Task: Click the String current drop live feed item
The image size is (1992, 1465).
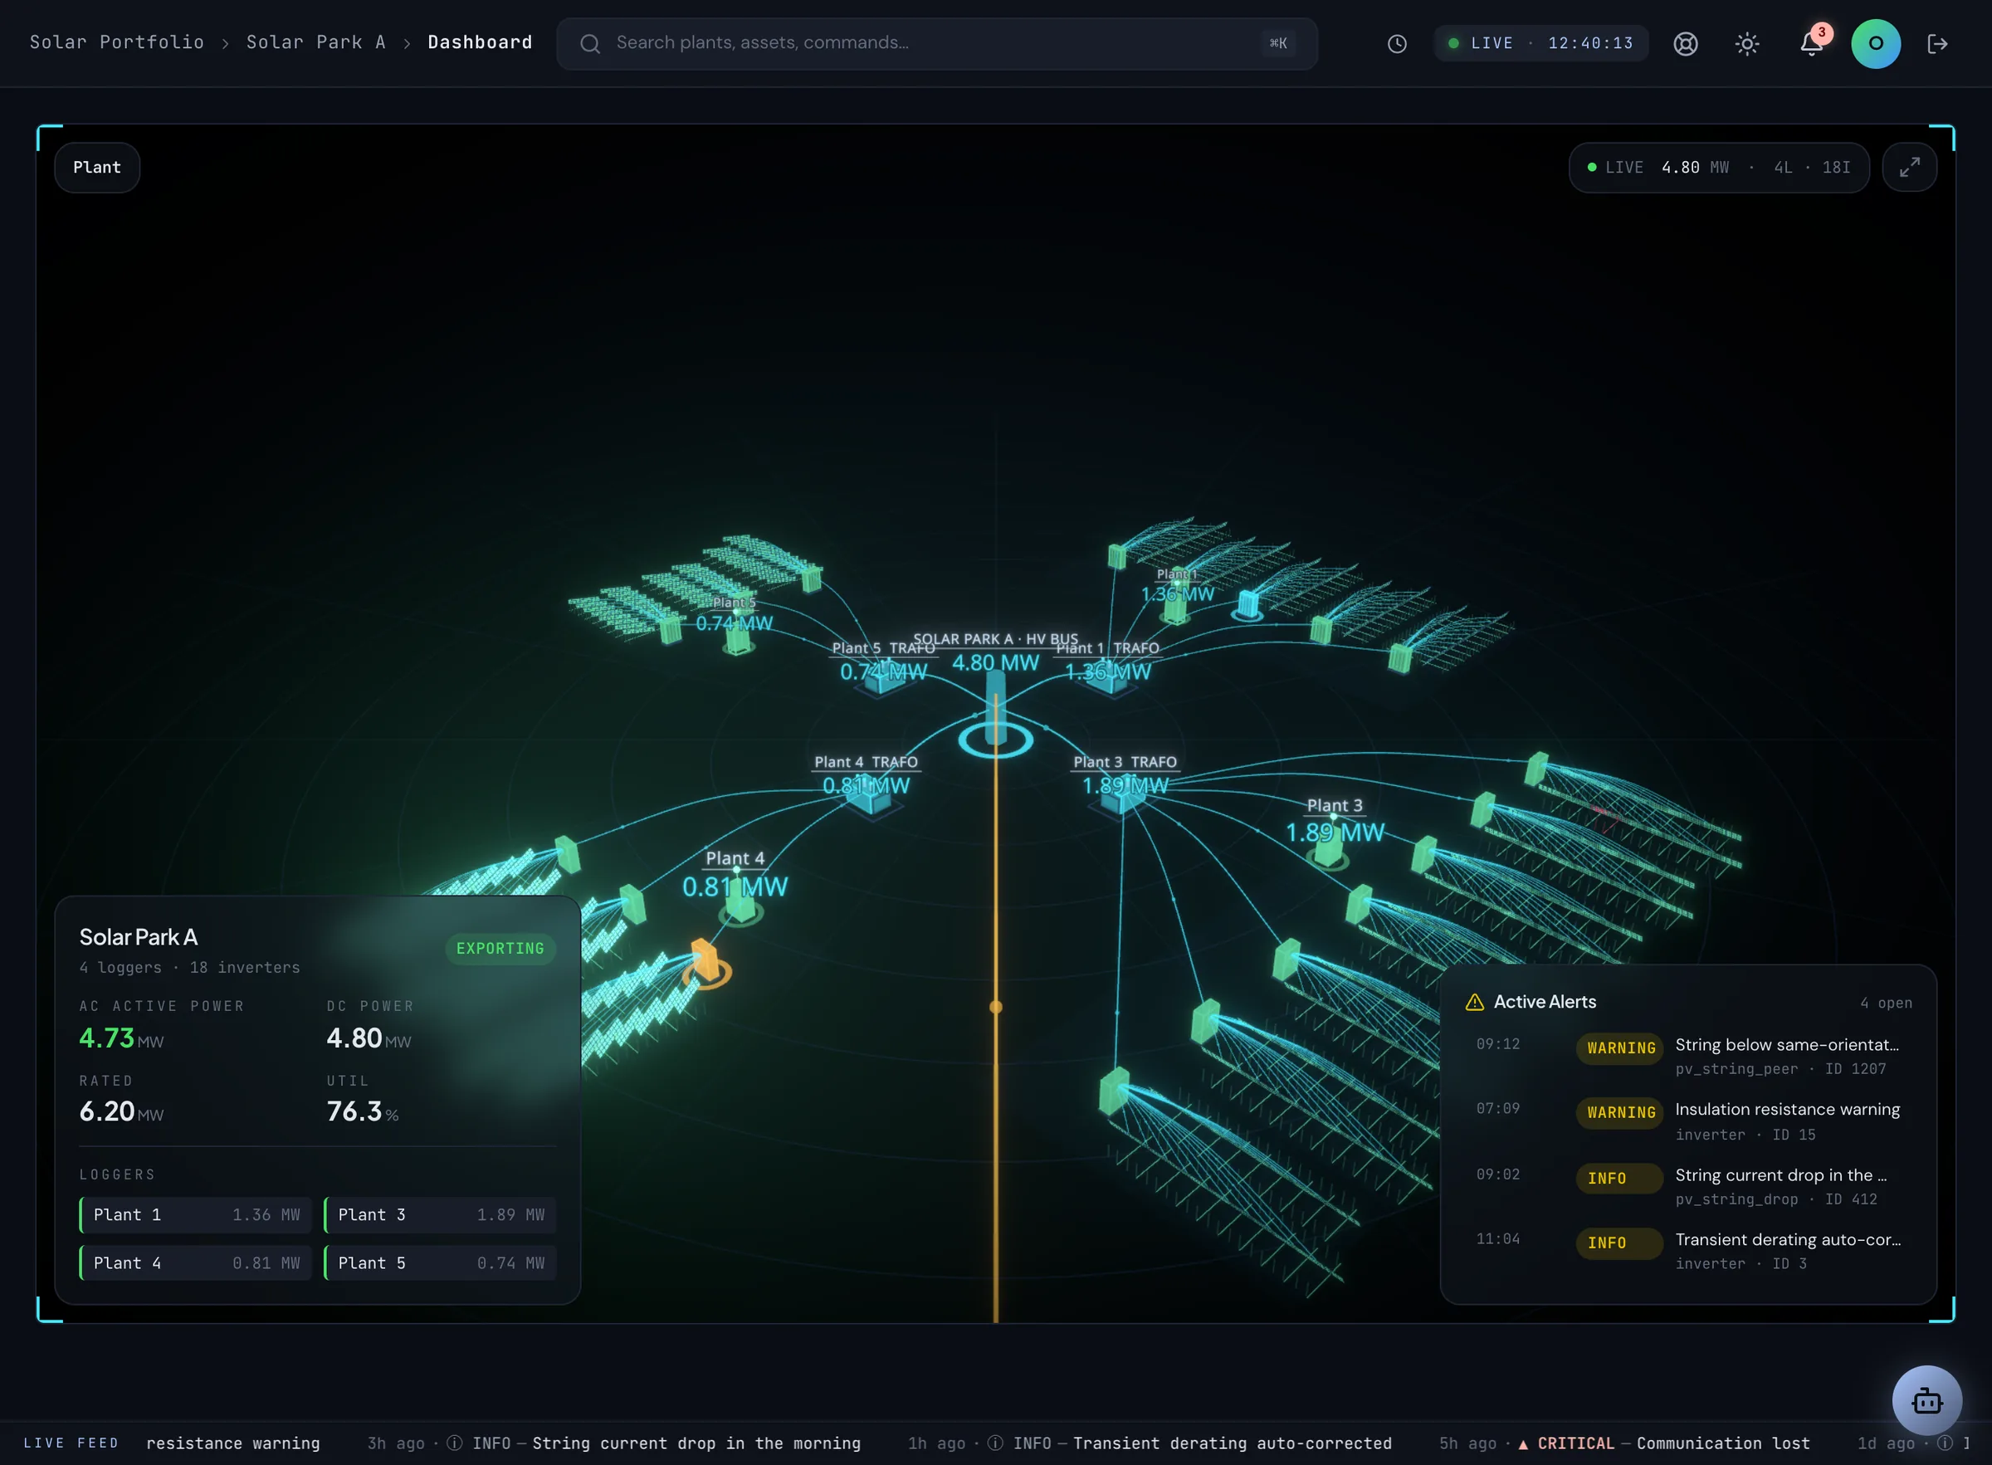Action: (613, 1443)
